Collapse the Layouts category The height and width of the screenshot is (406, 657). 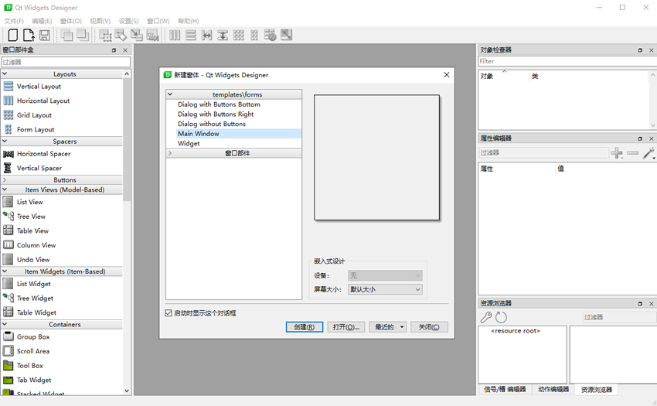(5, 73)
